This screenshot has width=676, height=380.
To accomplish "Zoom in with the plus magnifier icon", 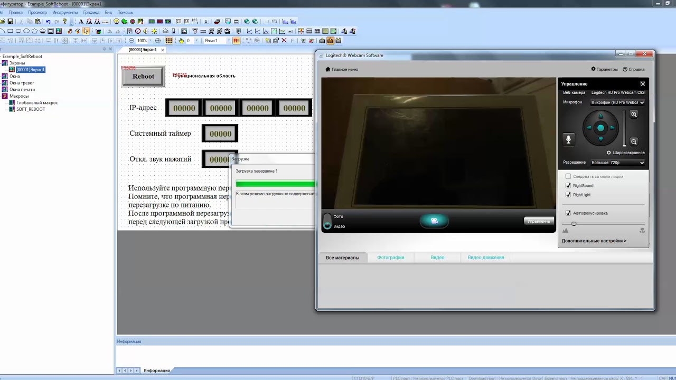I will tap(158, 41).
